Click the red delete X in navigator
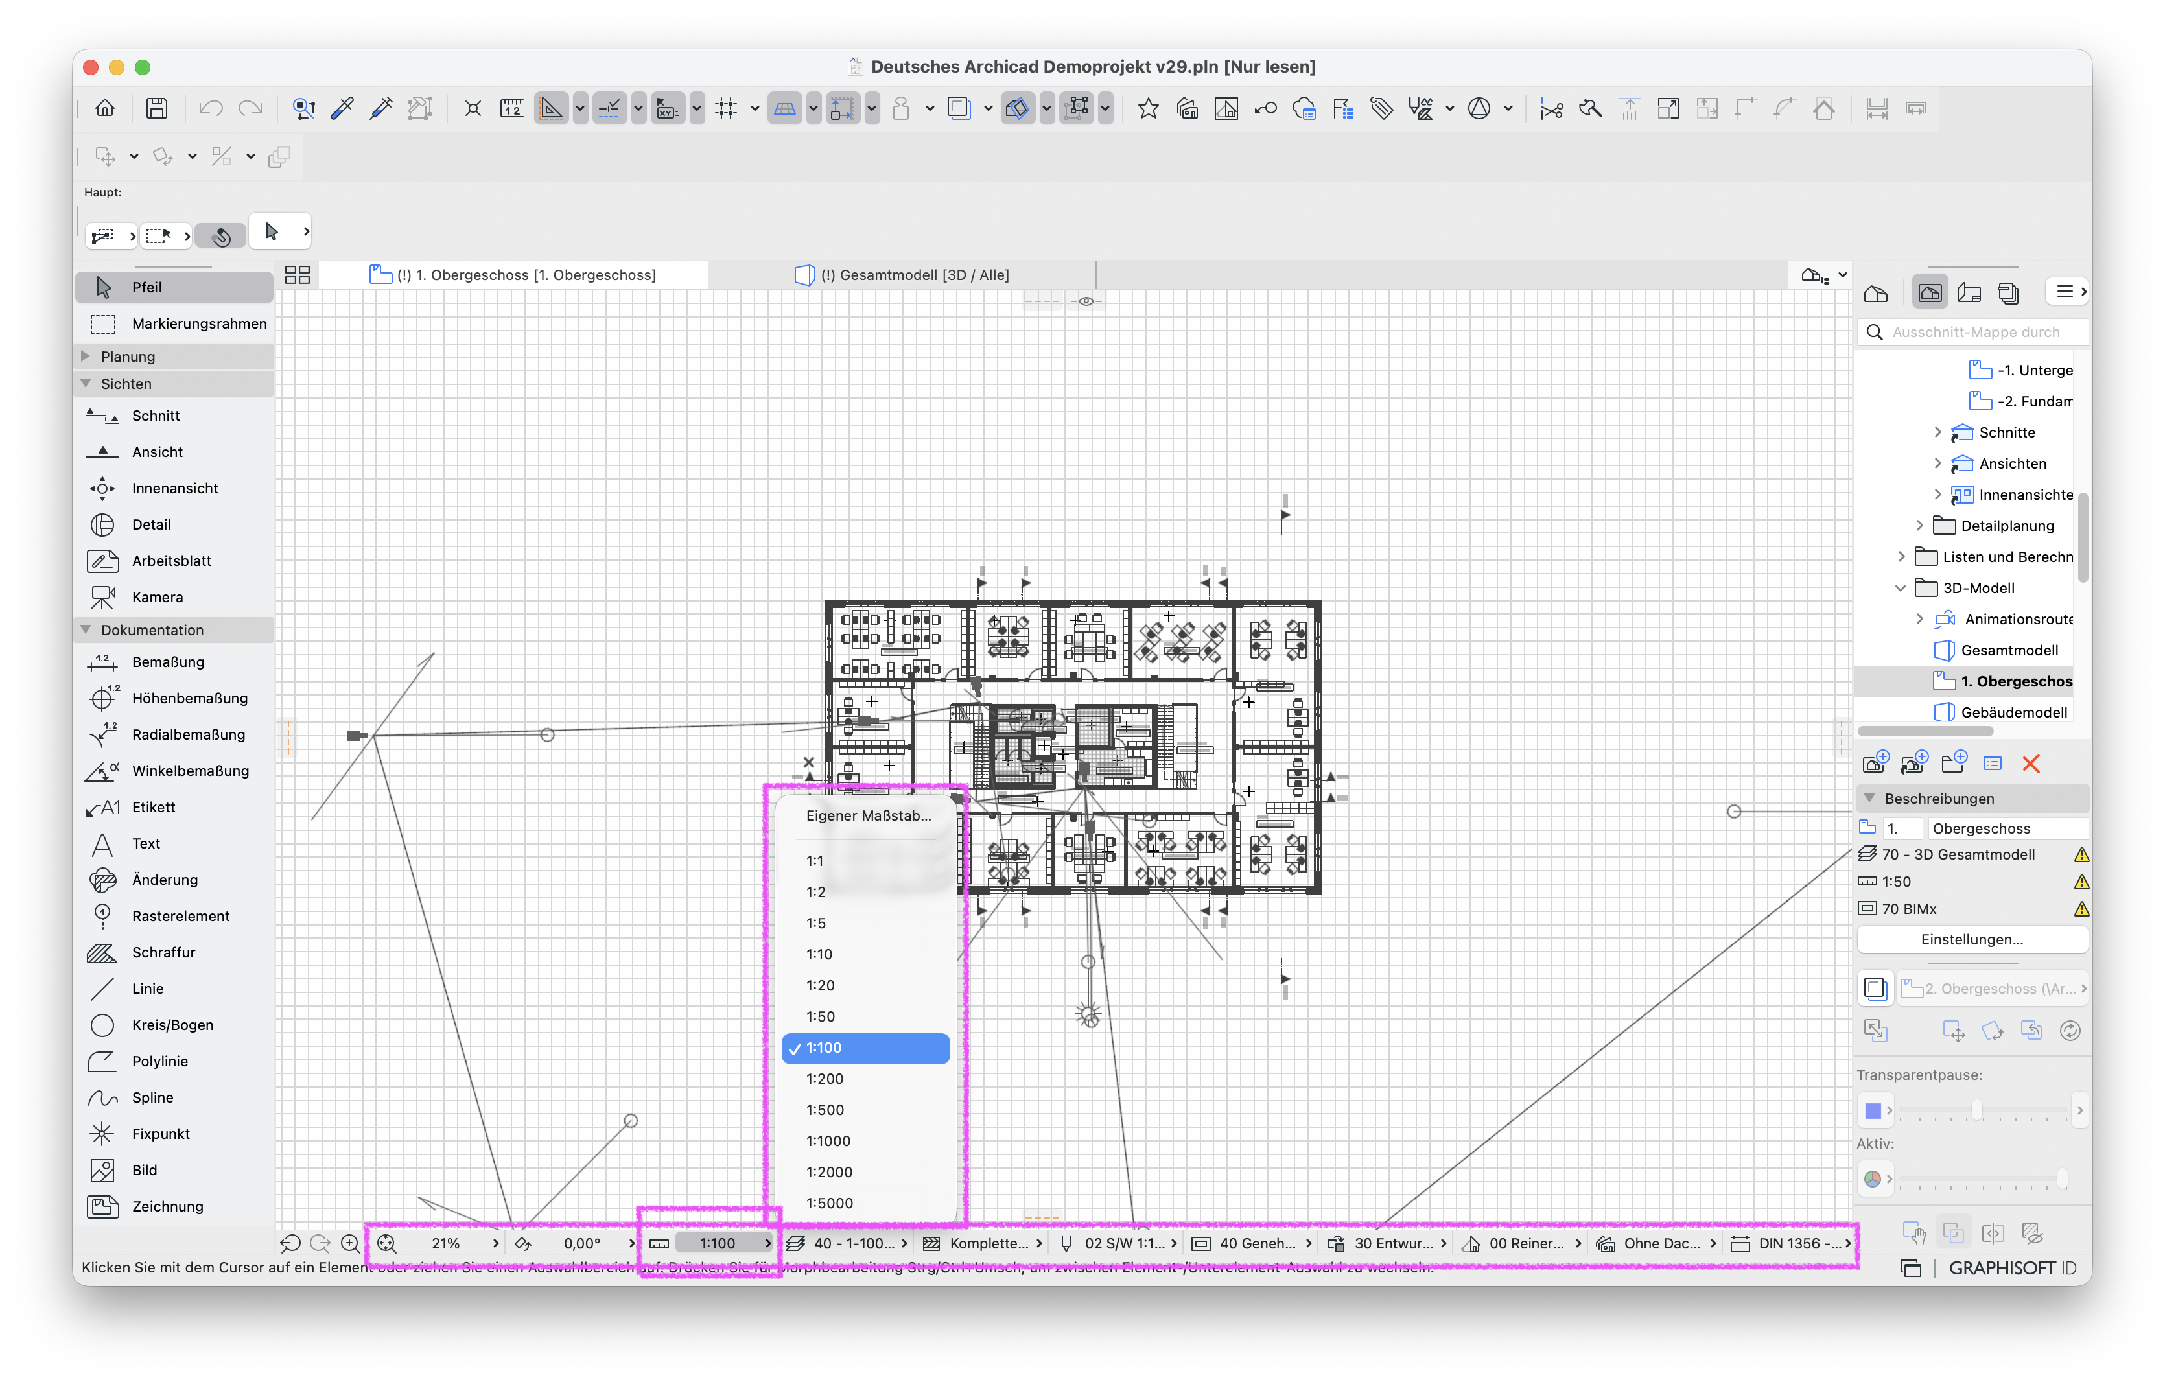The image size is (2165, 1382). pos(2030,764)
